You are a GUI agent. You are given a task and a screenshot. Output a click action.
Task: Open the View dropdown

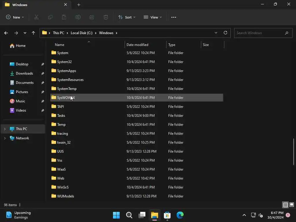pyautogui.click(x=153, y=17)
